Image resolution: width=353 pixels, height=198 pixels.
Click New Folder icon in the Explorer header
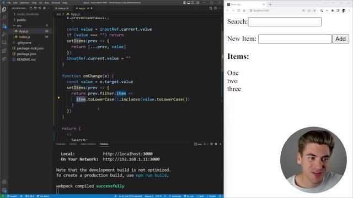35,8
